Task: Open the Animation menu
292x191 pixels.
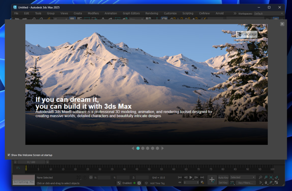Action: click(111, 13)
